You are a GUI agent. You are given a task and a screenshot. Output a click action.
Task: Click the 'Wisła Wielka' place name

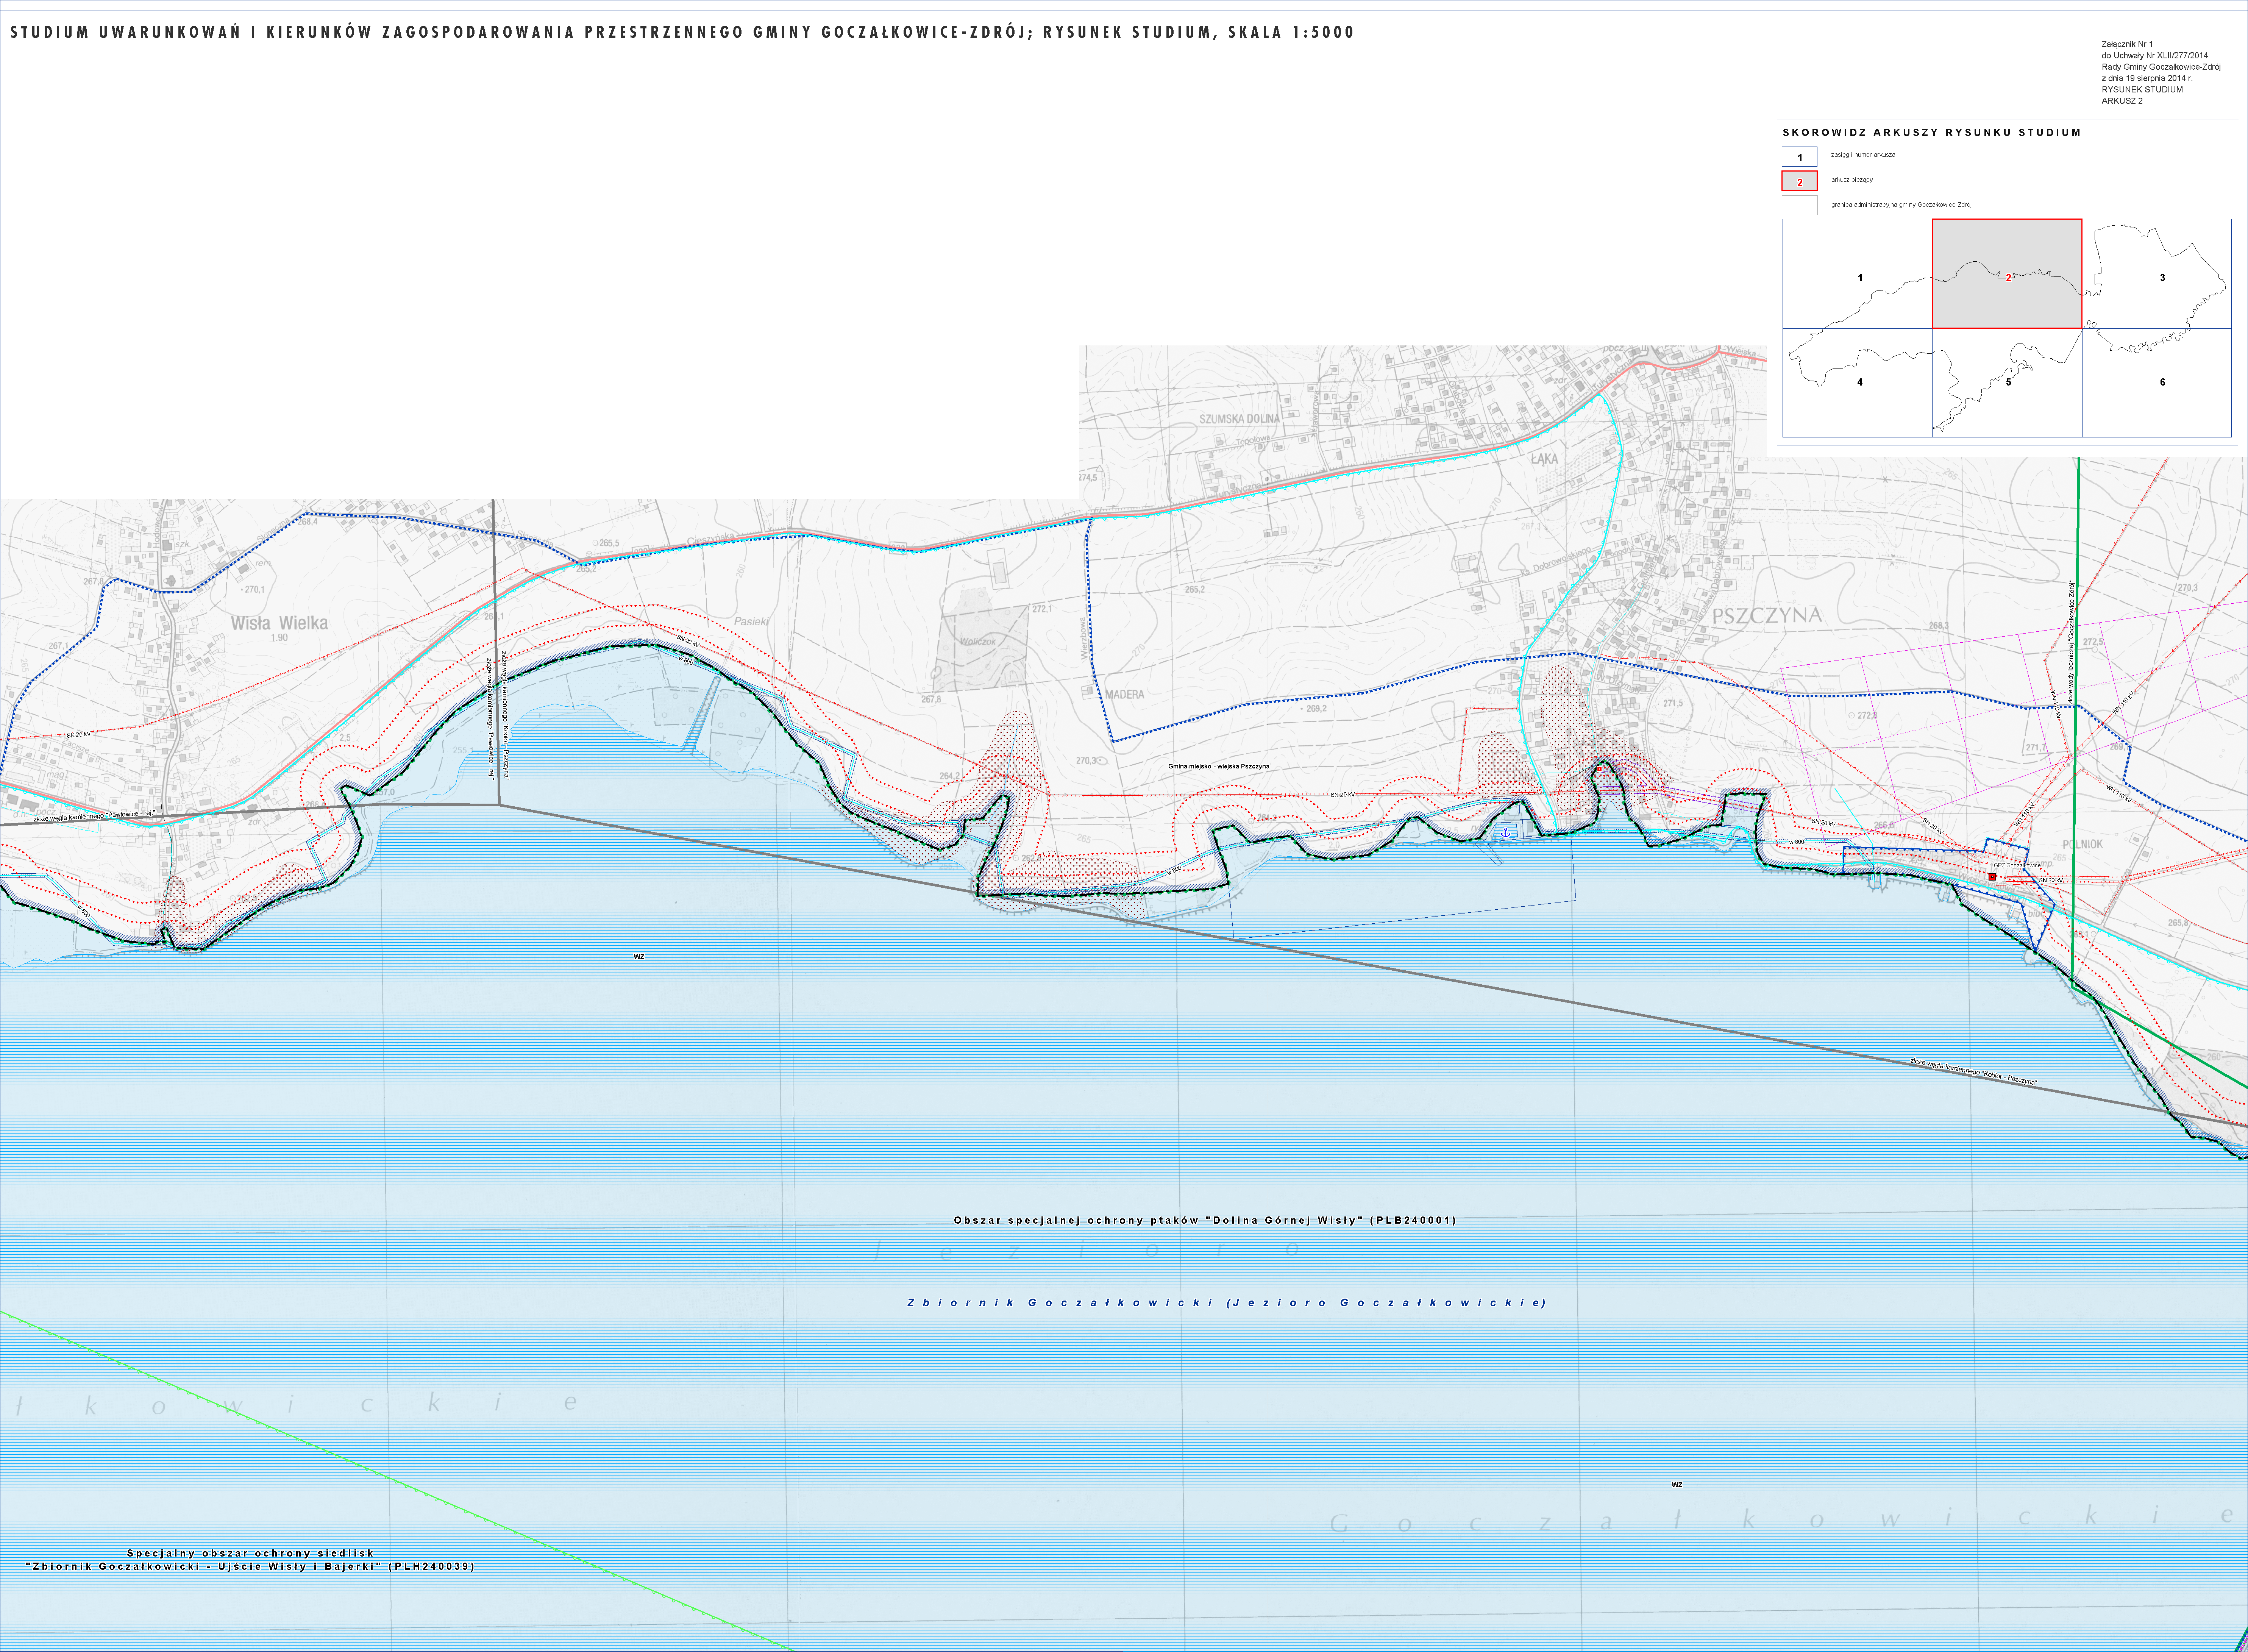279,623
